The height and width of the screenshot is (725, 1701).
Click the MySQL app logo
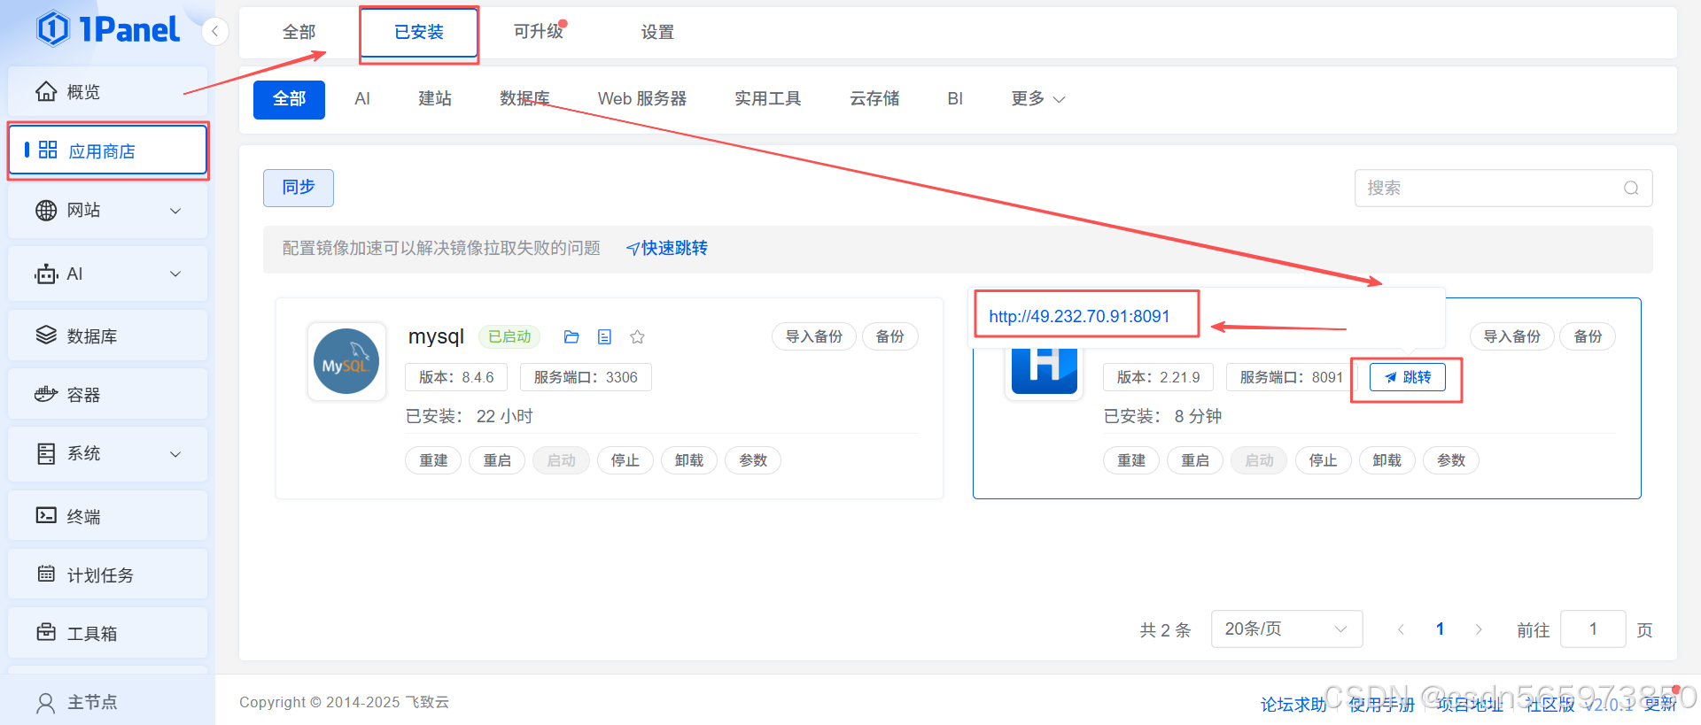point(346,361)
